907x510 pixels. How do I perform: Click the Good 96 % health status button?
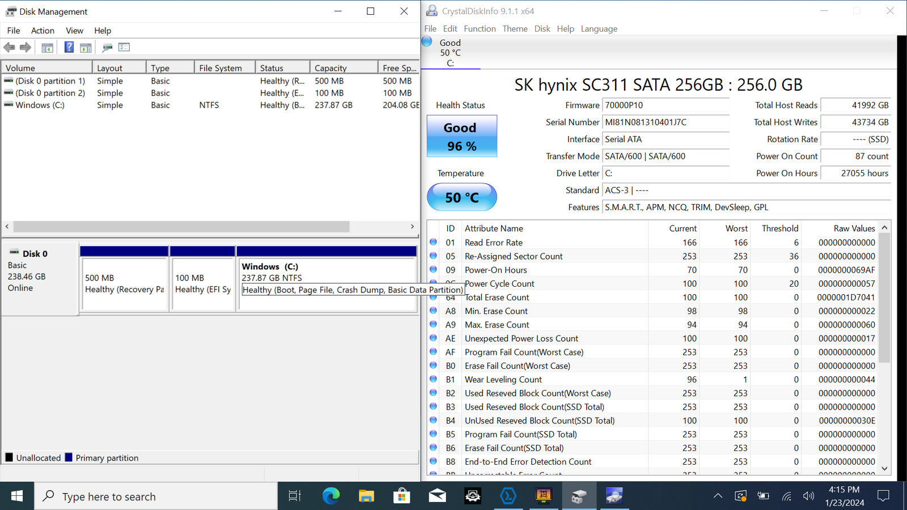click(x=461, y=136)
